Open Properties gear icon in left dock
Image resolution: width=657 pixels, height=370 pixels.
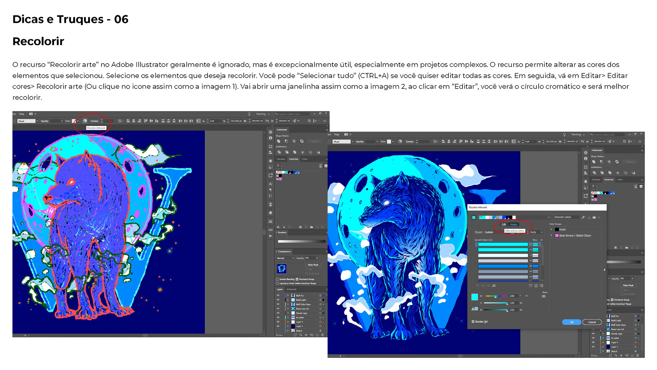pyautogui.click(x=270, y=132)
